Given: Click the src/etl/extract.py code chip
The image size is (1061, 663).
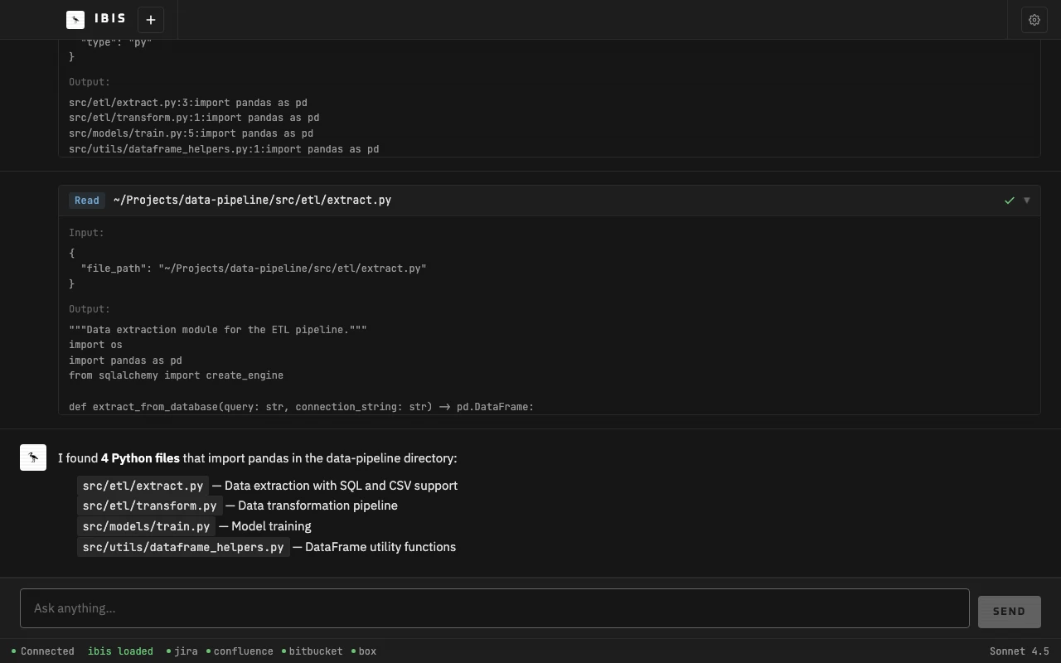Looking at the screenshot, I should [143, 486].
